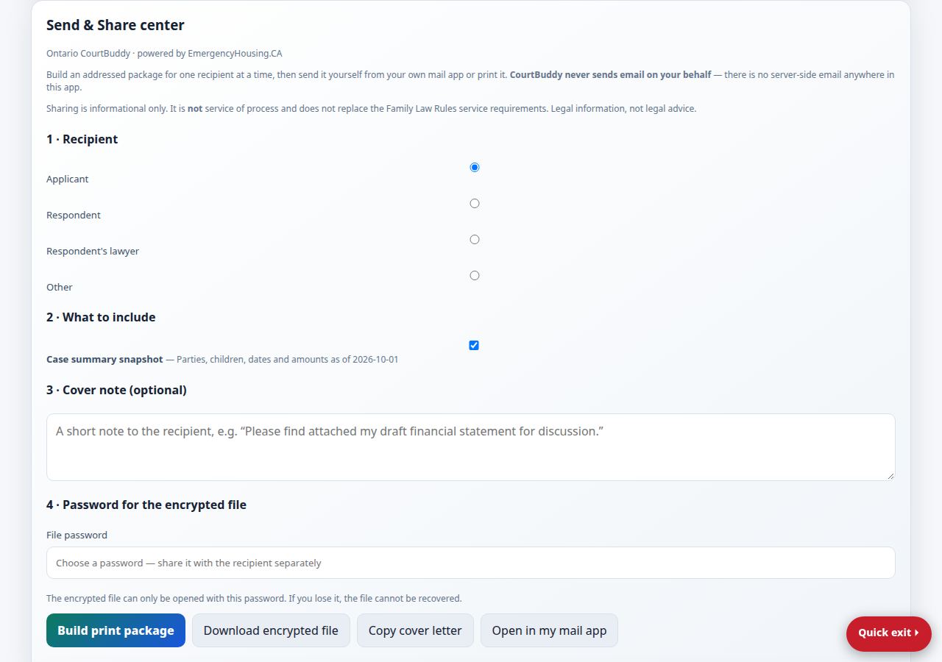Click '4 · Password for the encrypted file' heading

point(146,505)
